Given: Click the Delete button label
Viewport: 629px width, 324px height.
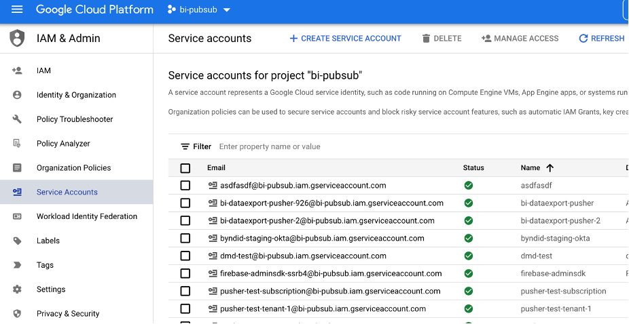Looking at the screenshot, I should 448,39.
